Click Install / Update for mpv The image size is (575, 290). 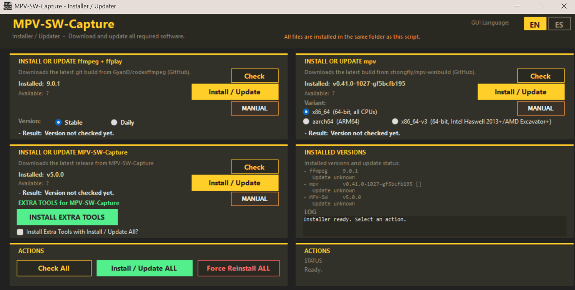coord(521,92)
